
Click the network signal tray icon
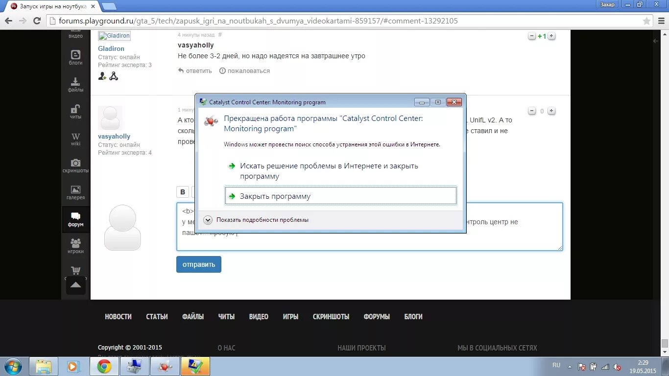[x=605, y=367]
